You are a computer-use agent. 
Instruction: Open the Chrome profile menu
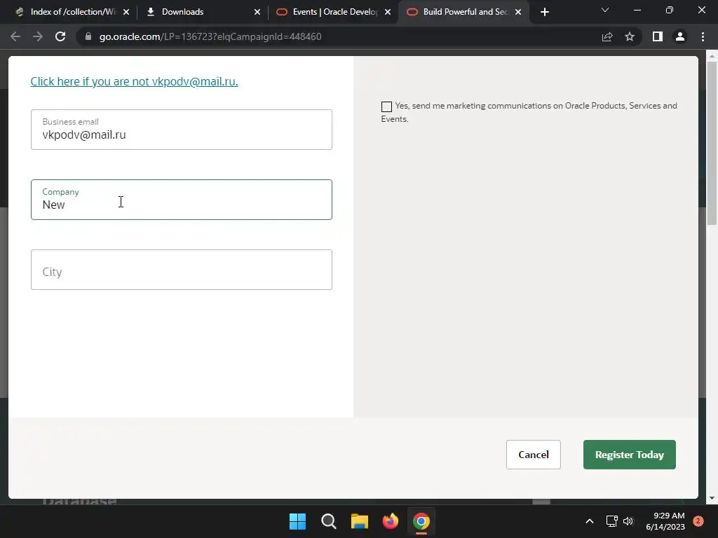tap(680, 36)
